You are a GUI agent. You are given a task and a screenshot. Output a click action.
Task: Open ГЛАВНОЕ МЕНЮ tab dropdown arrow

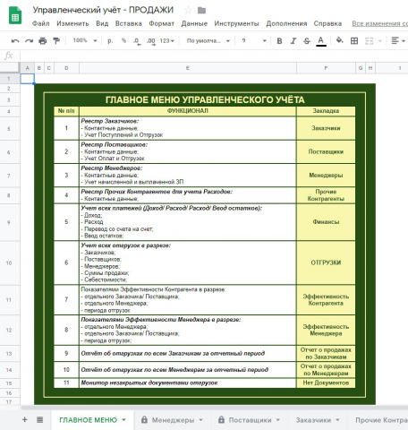[x=124, y=420]
